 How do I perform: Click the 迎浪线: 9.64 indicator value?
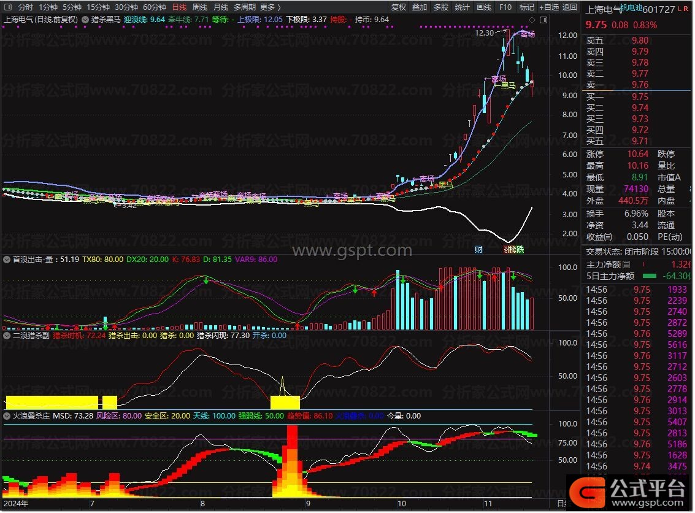[x=144, y=20]
